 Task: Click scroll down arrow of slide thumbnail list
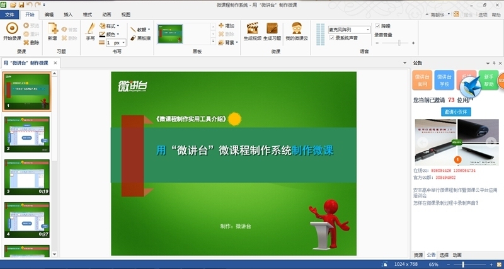(x=54, y=255)
